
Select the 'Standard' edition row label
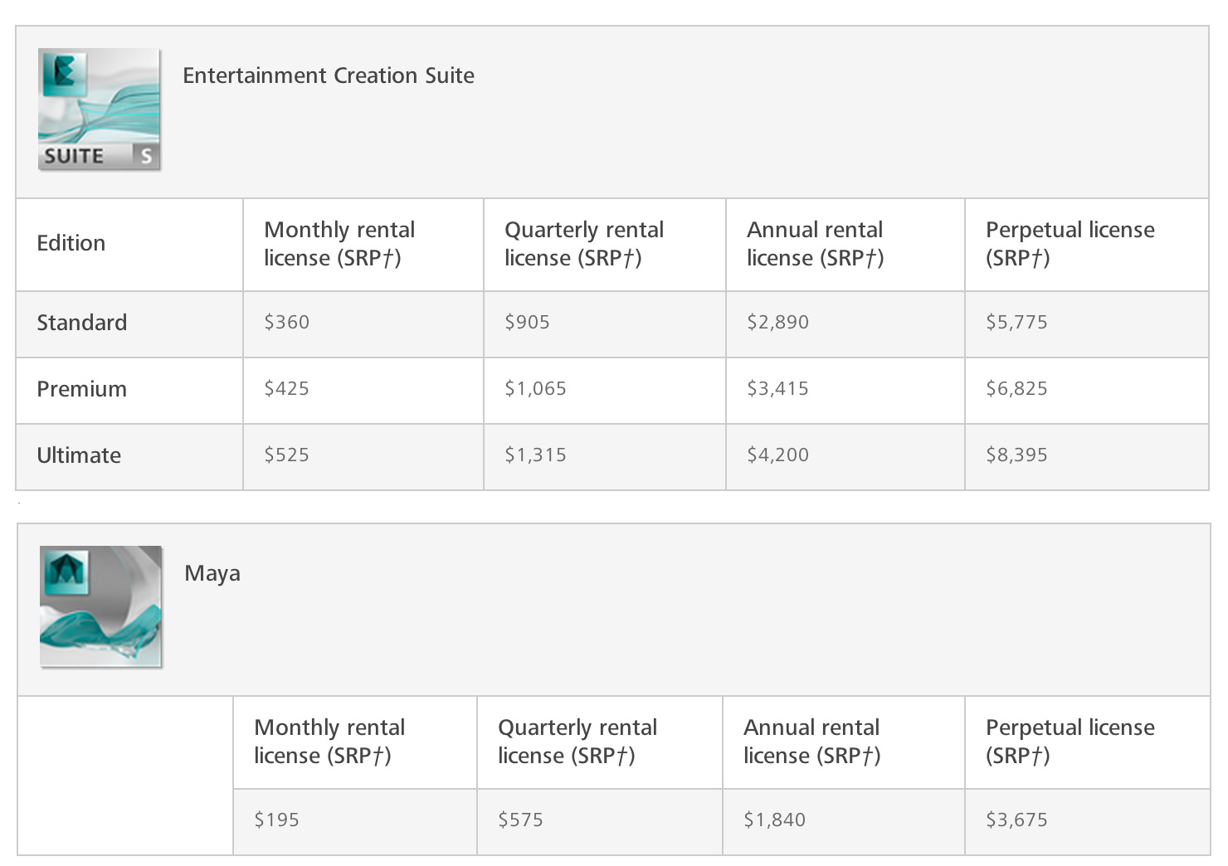point(82,323)
